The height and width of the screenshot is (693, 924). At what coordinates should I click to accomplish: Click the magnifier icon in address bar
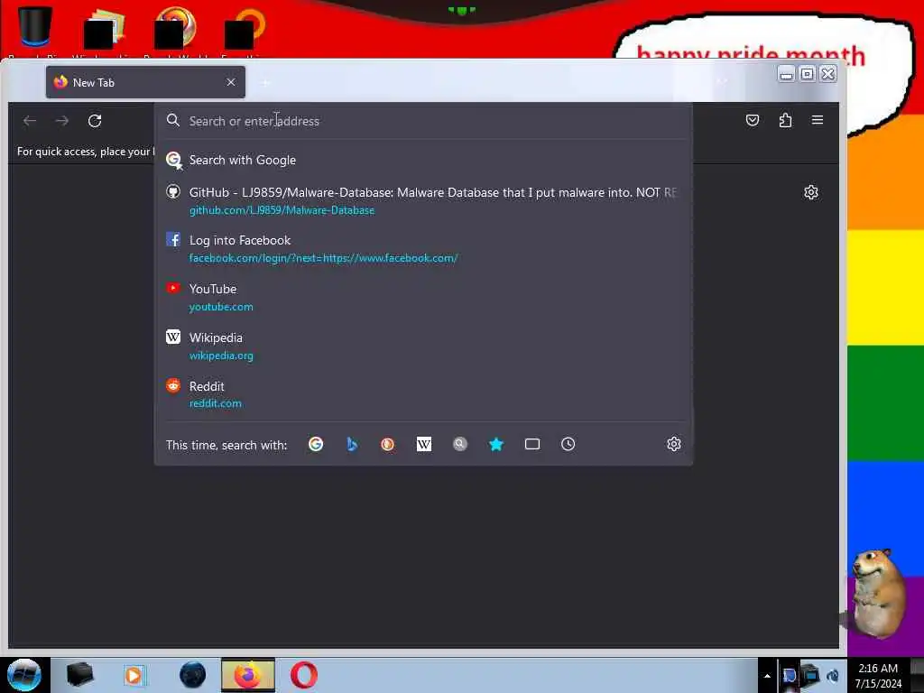click(172, 120)
